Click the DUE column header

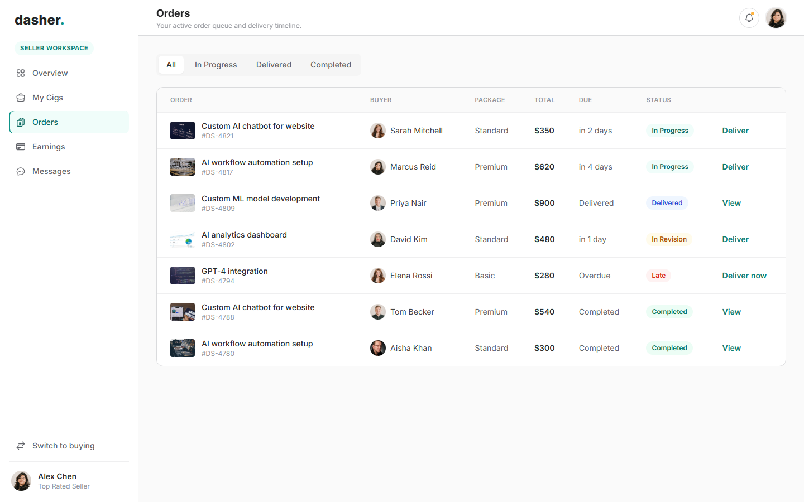585,100
